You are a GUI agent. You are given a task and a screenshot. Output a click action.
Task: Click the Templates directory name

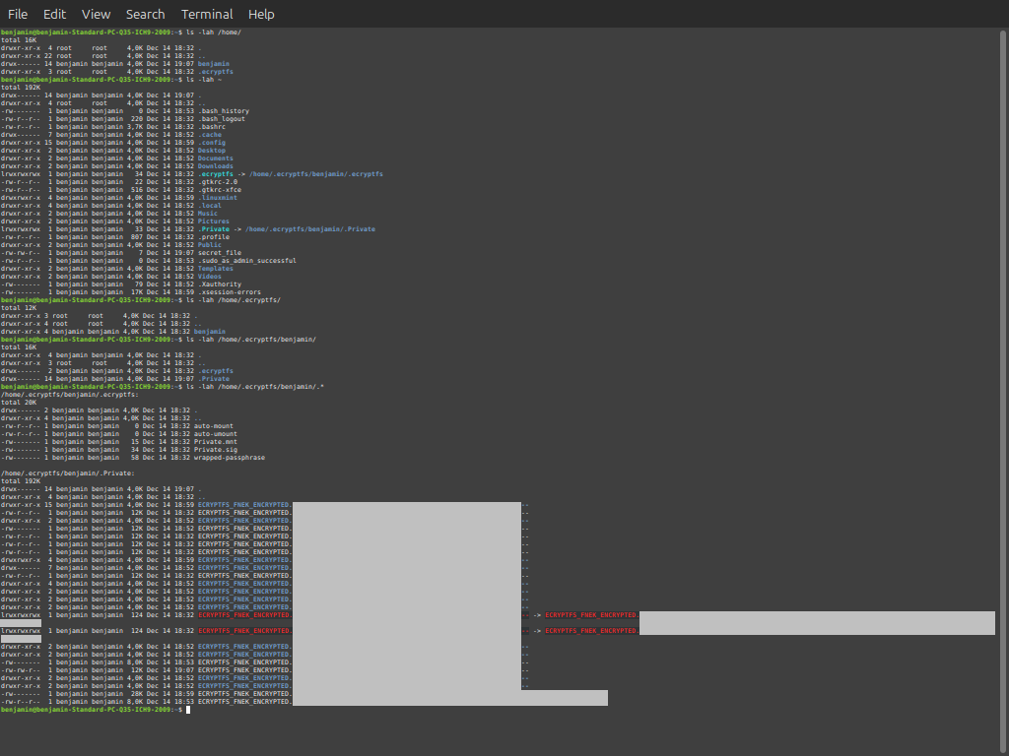(x=215, y=269)
